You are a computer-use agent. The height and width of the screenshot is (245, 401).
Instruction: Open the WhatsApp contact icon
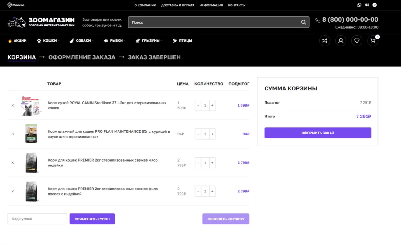[359, 5]
